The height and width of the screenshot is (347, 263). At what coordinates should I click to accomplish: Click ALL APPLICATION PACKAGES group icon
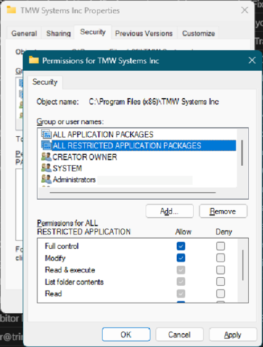pyautogui.click(x=47, y=134)
